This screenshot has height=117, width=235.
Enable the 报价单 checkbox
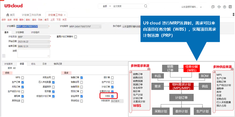112,78
